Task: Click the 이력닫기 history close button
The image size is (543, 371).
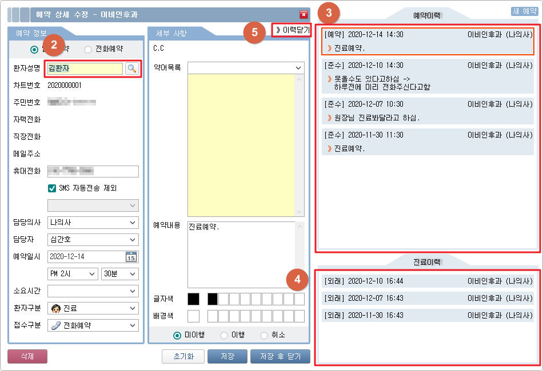Action: click(292, 30)
